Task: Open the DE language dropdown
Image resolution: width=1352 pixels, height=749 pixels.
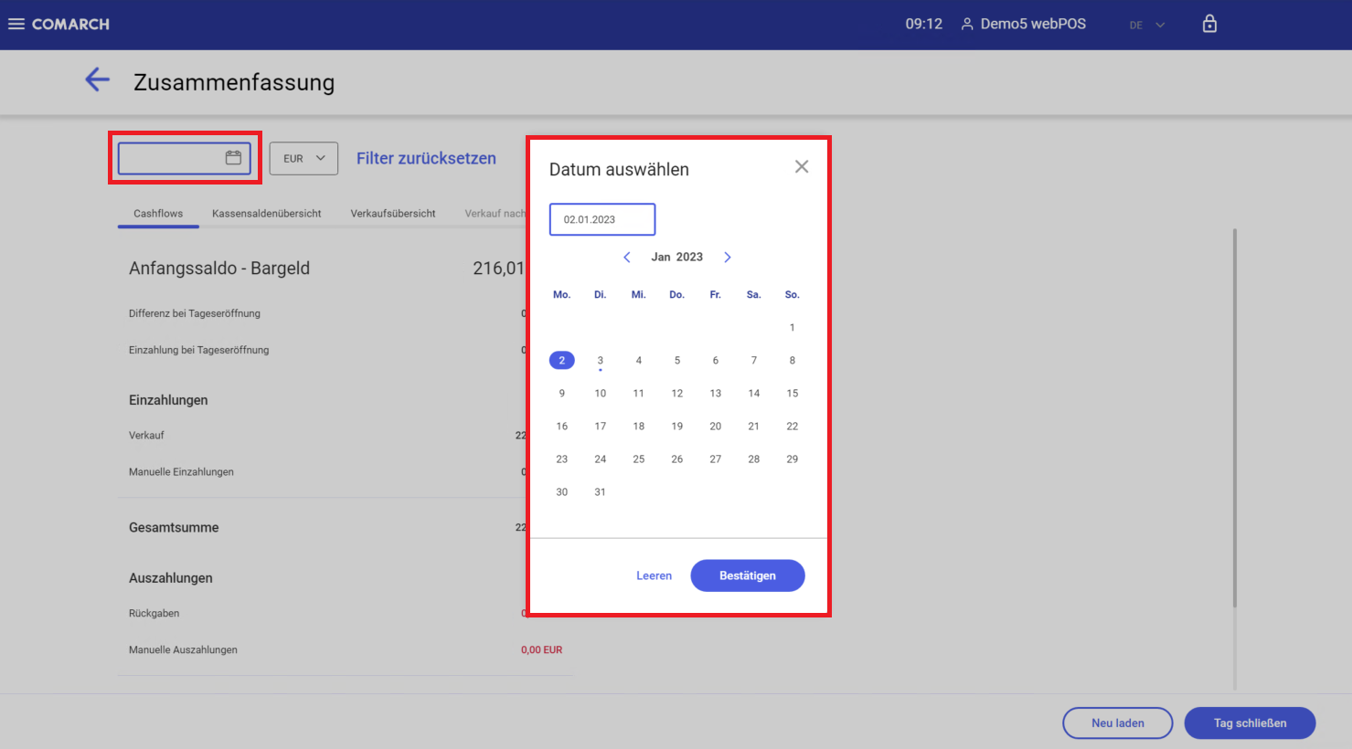Action: pos(1146,25)
